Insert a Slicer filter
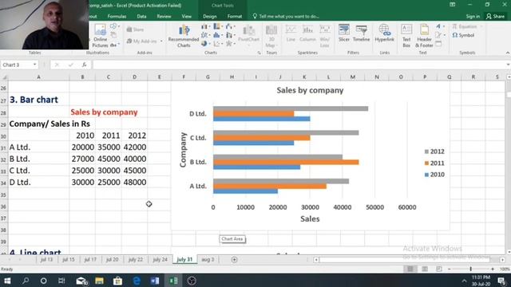Viewport: 511px width, 287px height. [x=344, y=33]
